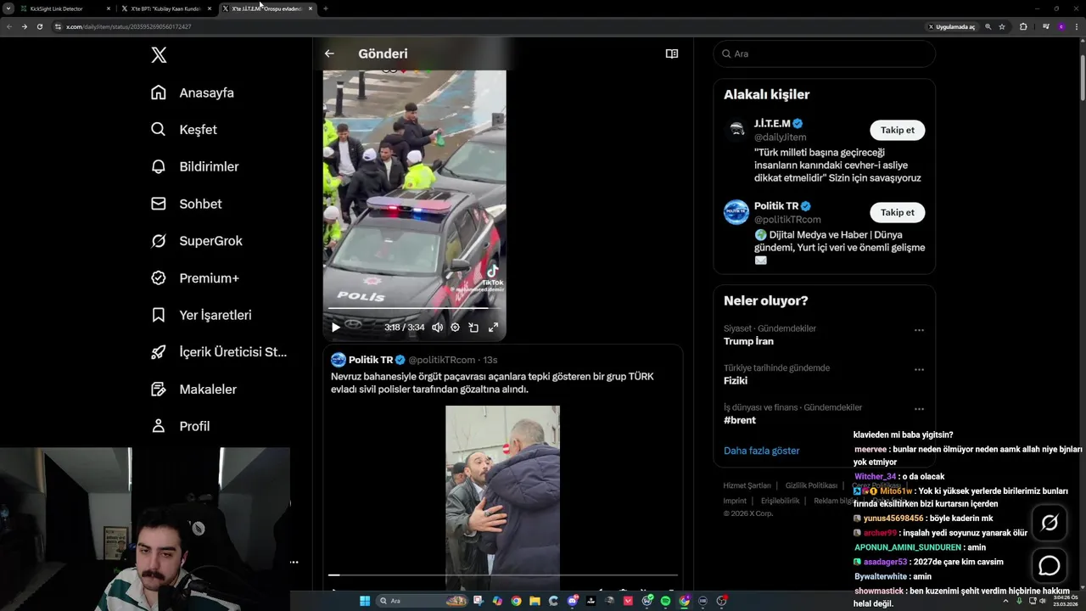
Task: Open Politik TR avatar in Alakalı kişiler
Action: pyautogui.click(x=736, y=212)
